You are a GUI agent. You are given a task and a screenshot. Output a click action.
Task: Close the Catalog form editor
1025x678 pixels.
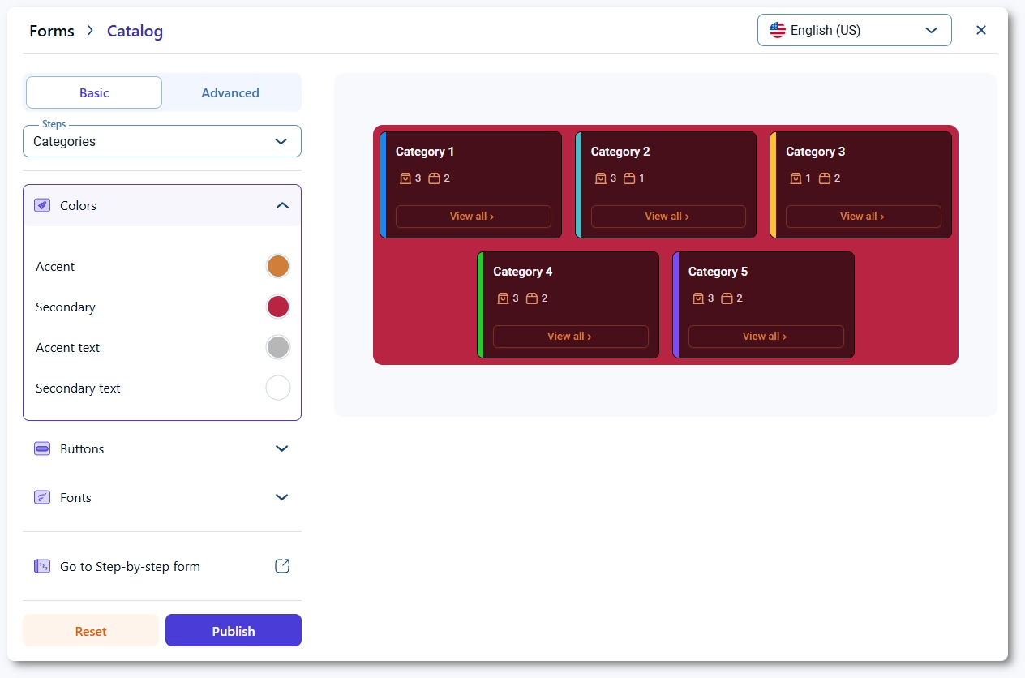981,31
